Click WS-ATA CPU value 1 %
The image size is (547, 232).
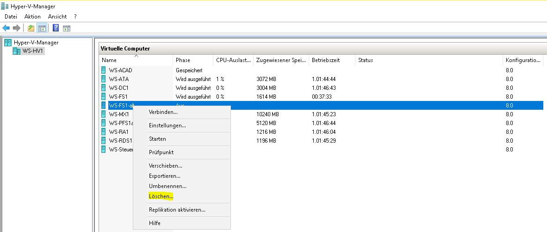(220, 79)
